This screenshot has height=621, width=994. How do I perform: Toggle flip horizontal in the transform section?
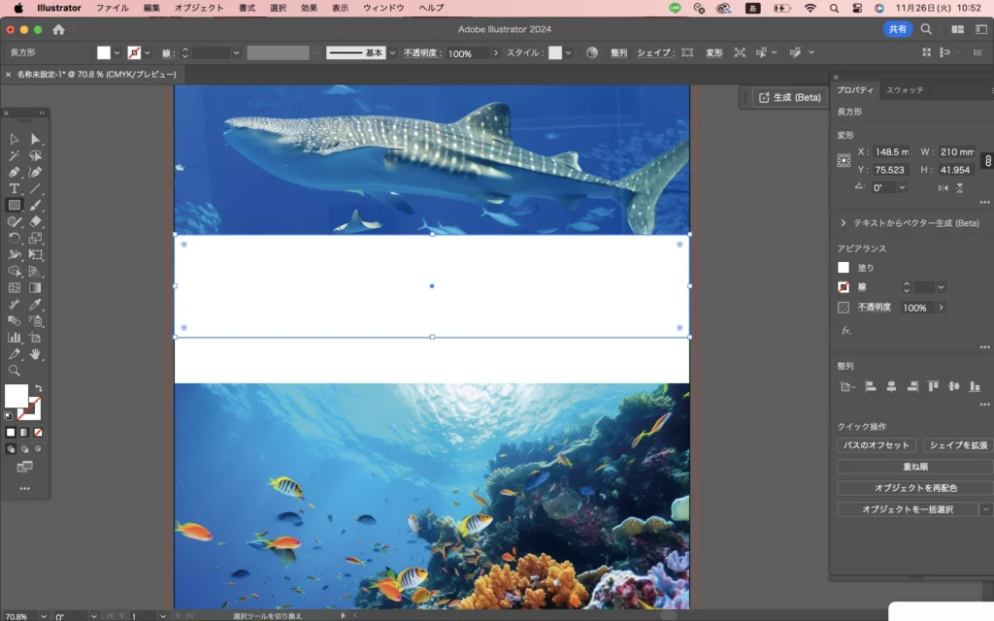click(x=943, y=187)
